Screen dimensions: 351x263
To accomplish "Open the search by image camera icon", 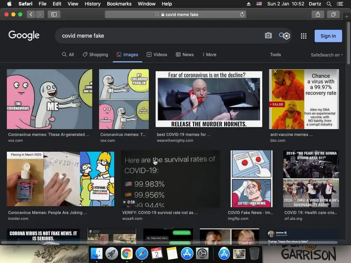I will coord(268,36).
